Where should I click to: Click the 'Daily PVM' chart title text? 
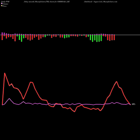(x=5, y=2)
